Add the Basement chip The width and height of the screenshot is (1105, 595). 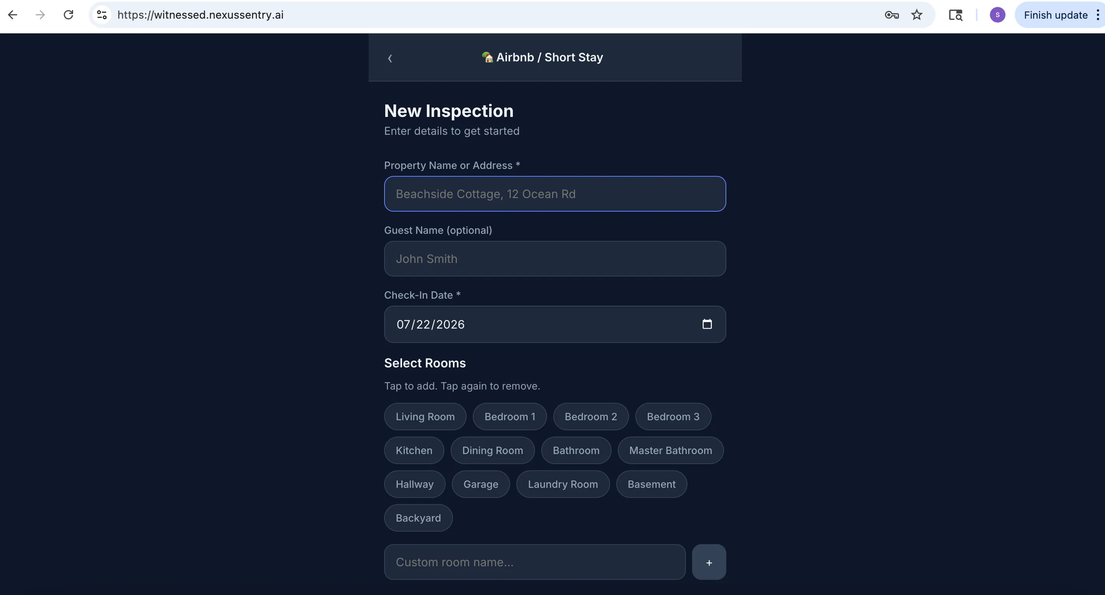coord(652,484)
